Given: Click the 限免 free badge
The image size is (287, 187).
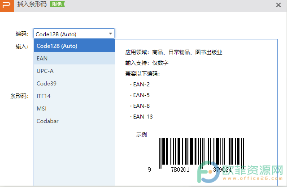Looking at the screenshot, I should click(x=57, y=4).
